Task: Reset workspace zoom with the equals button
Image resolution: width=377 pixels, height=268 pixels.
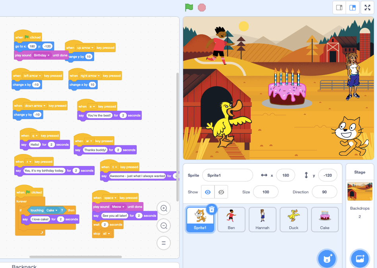Action: pyautogui.click(x=164, y=243)
